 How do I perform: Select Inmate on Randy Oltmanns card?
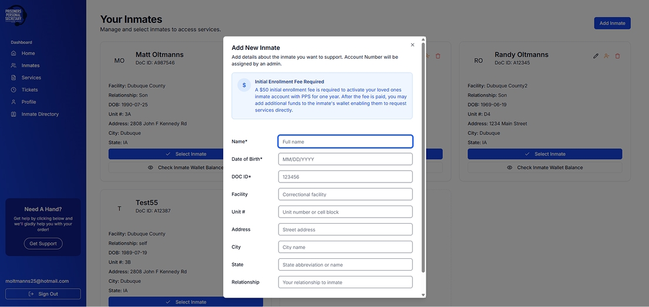pos(544,154)
